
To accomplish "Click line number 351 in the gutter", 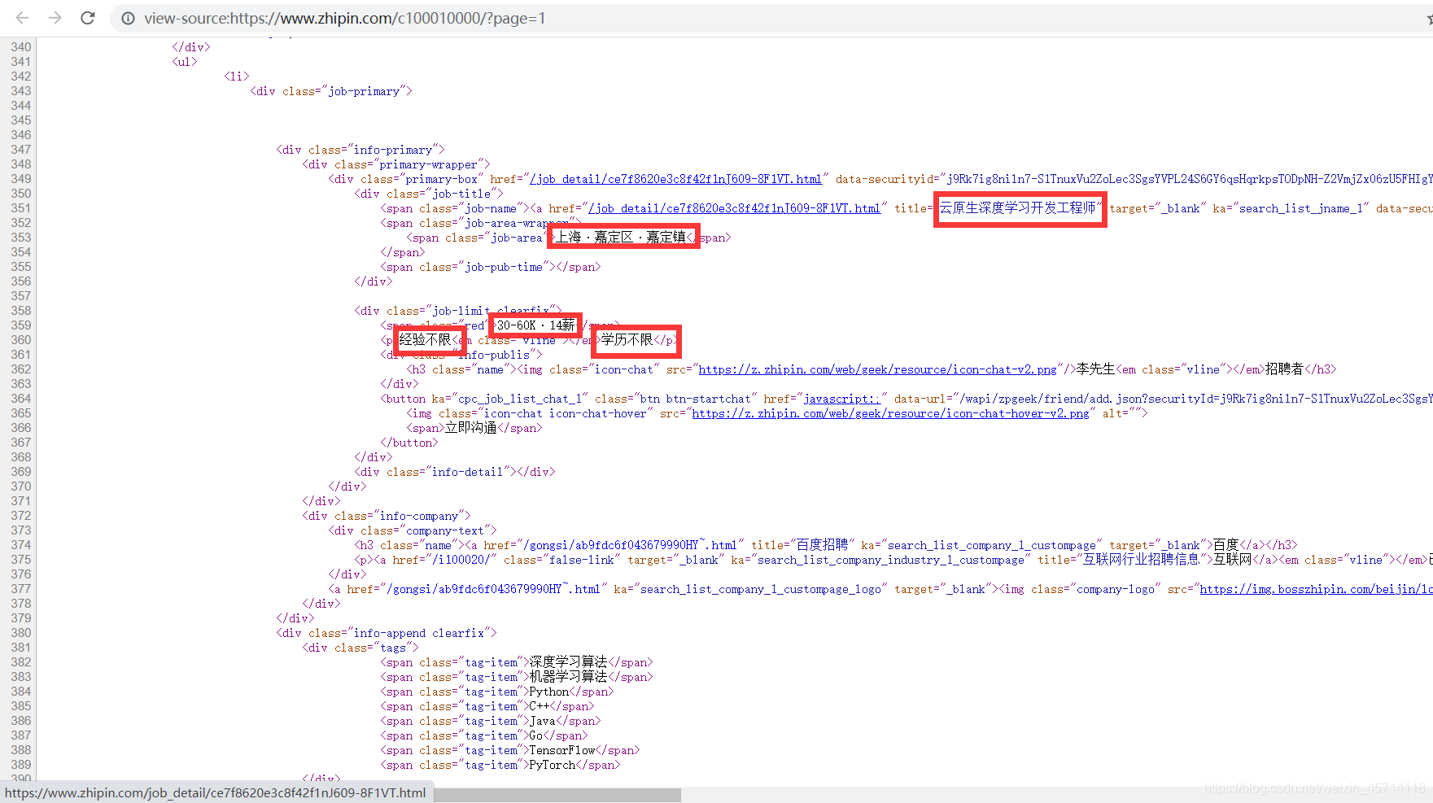I will (x=21, y=208).
